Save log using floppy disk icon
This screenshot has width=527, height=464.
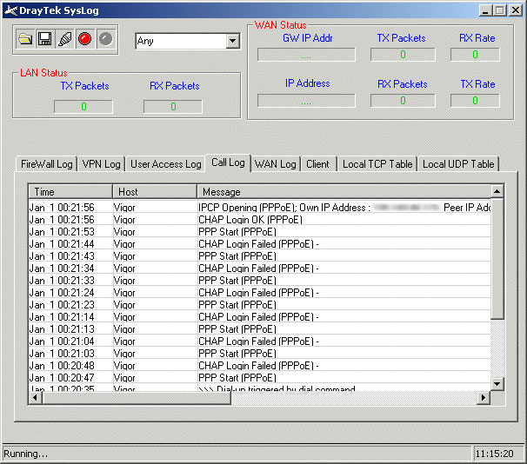coord(44,39)
